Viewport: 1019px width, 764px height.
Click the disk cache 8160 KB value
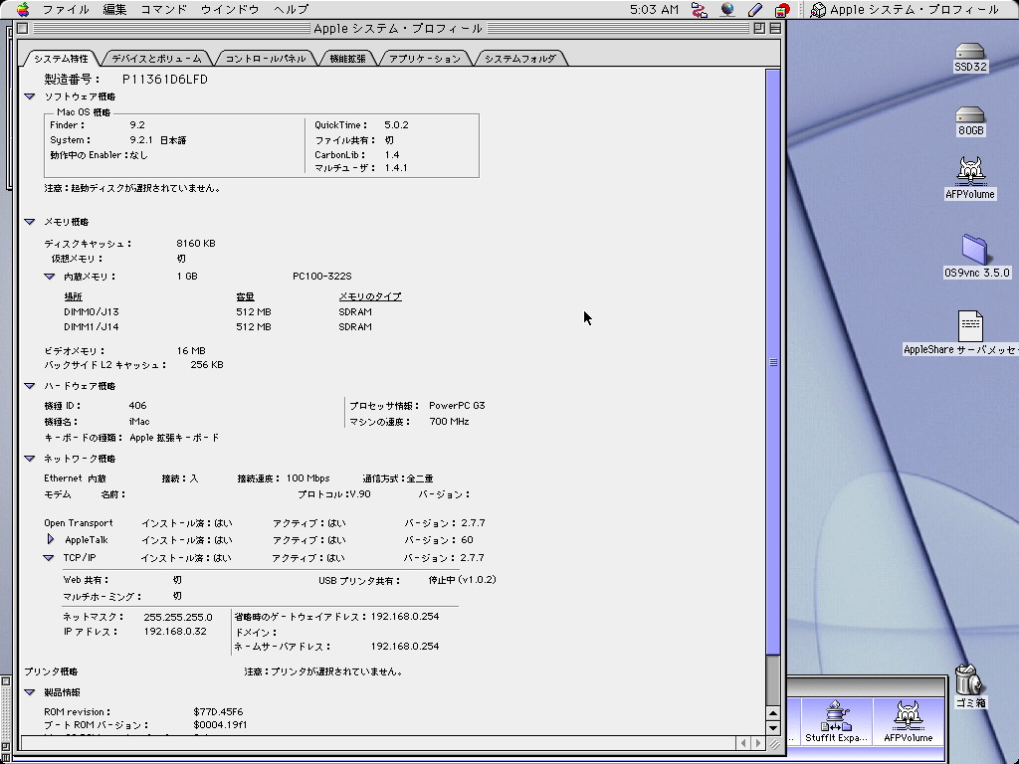(x=196, y=243)
